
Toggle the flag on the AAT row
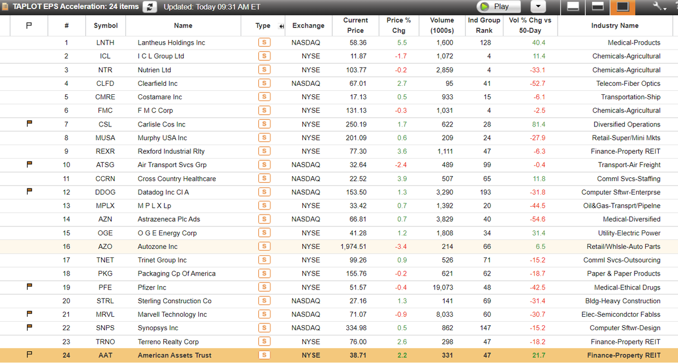(29, 355)
